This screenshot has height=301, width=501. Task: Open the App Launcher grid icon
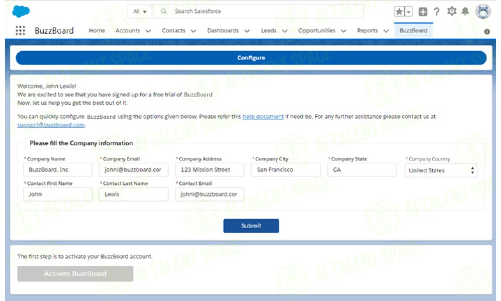(20, 31)
